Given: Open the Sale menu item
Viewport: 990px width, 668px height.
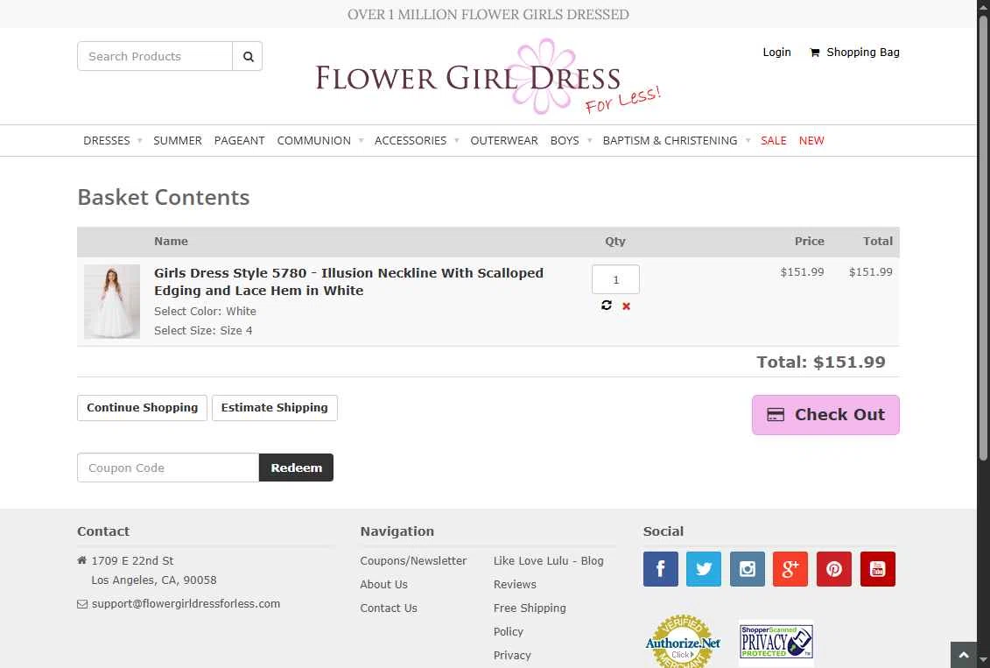Looking at the screenshot, I should pos(774,141).
